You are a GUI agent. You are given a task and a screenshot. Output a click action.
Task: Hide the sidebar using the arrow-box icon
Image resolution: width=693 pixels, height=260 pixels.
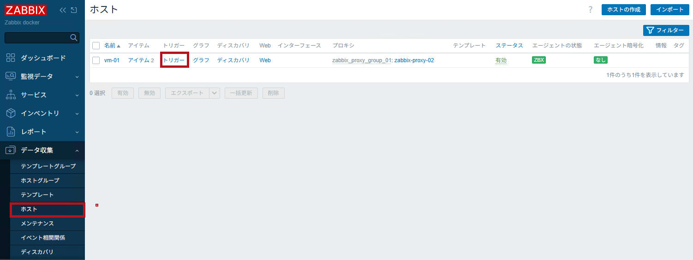[x=74, y=10]
